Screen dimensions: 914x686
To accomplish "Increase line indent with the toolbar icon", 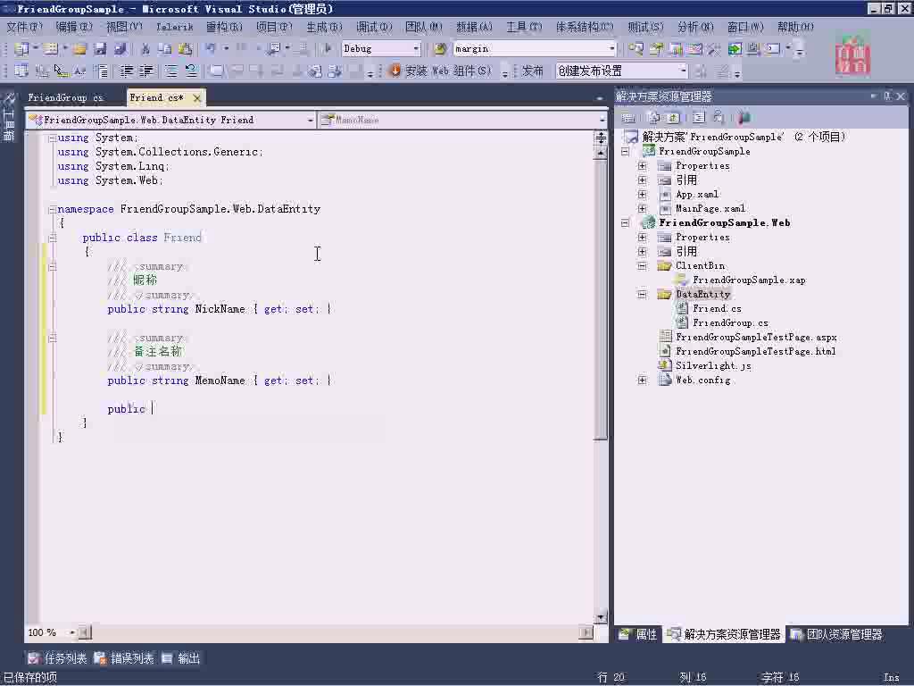I will [146, 71].
